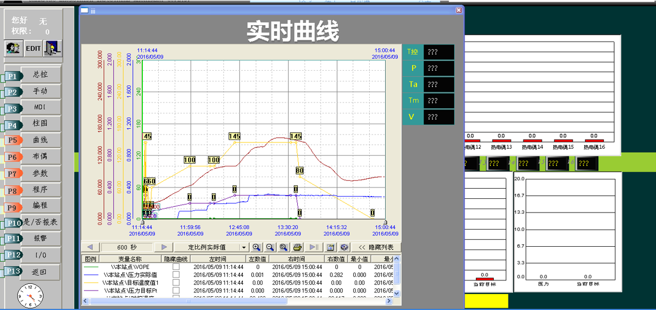Click the analog clock icon

30,295
